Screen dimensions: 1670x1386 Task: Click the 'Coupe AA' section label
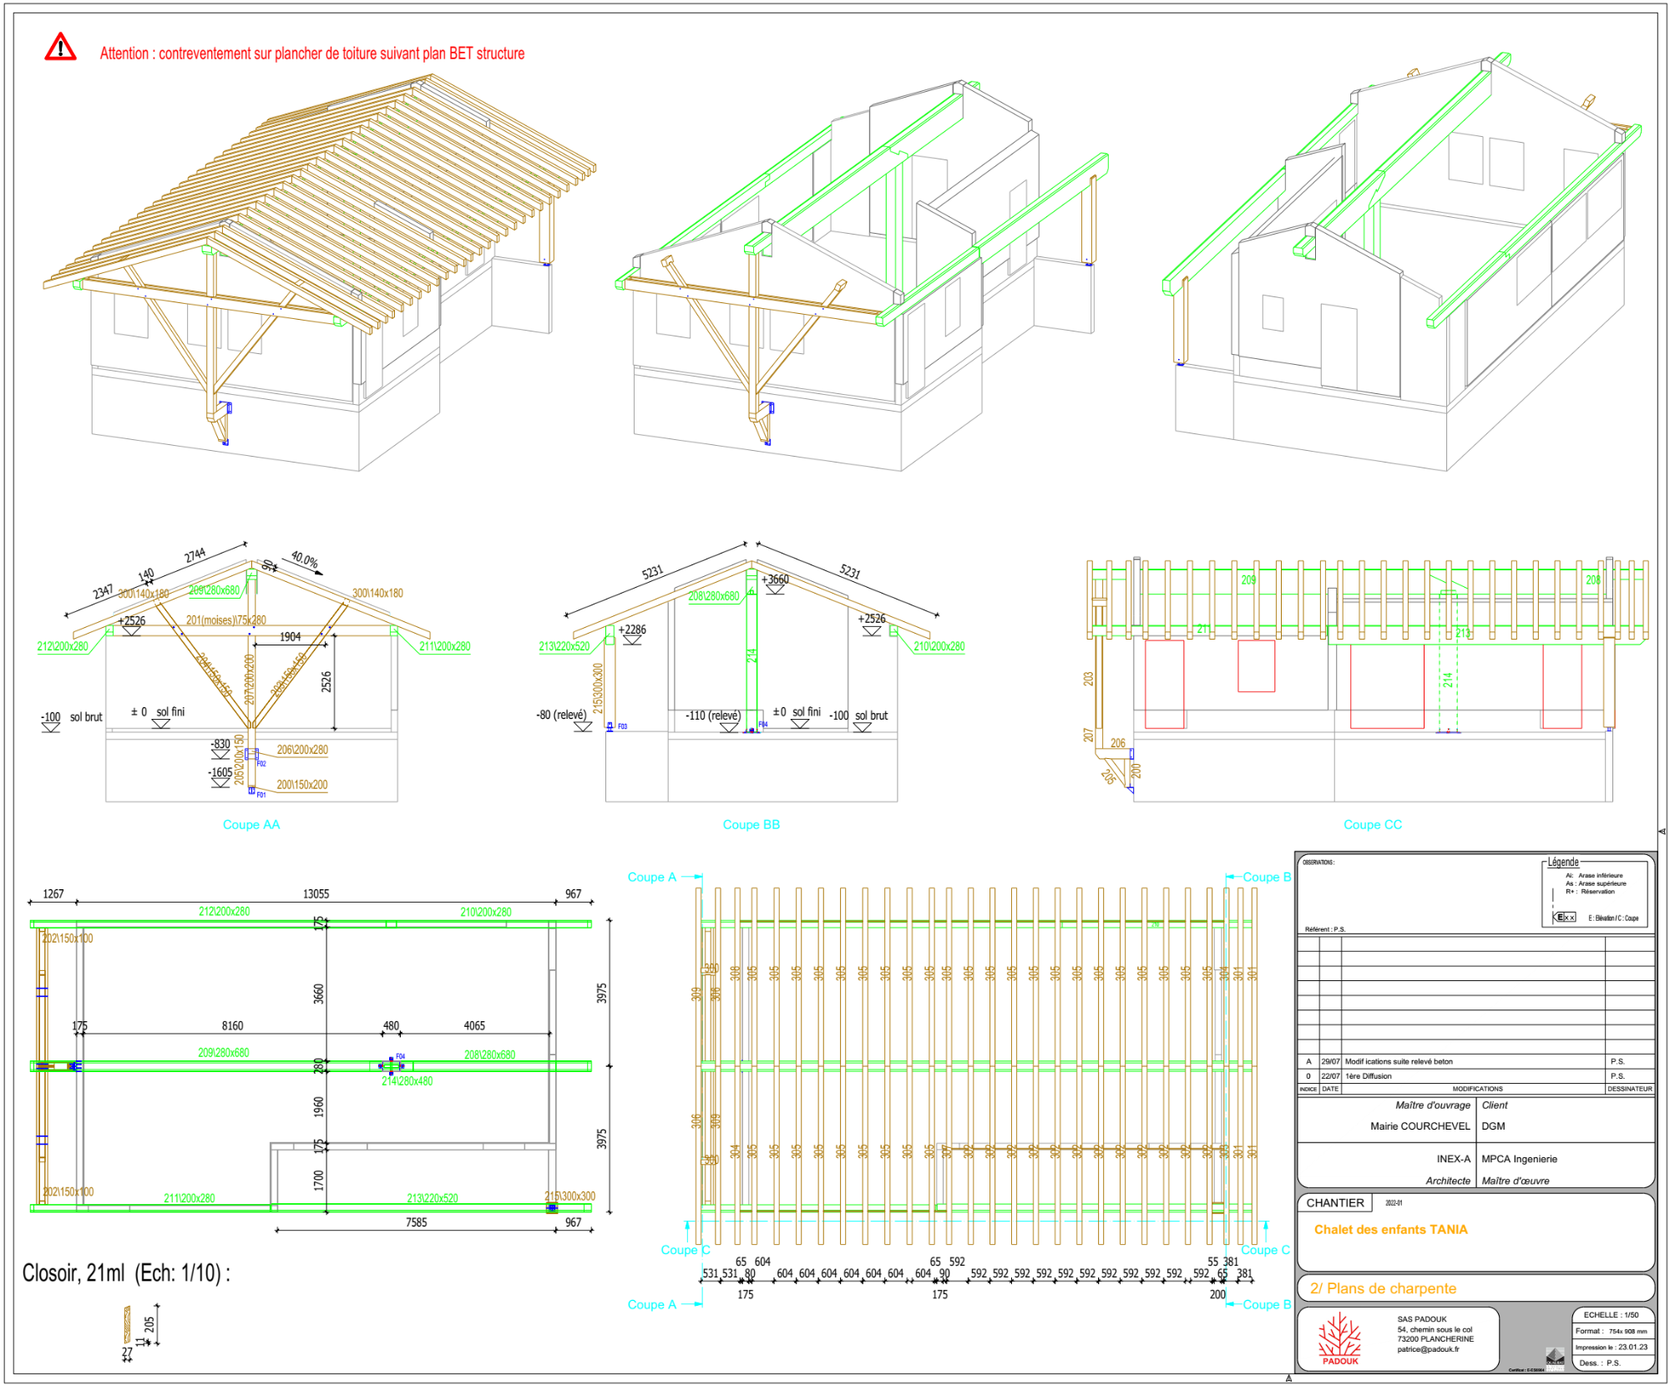tap(251, 825)
